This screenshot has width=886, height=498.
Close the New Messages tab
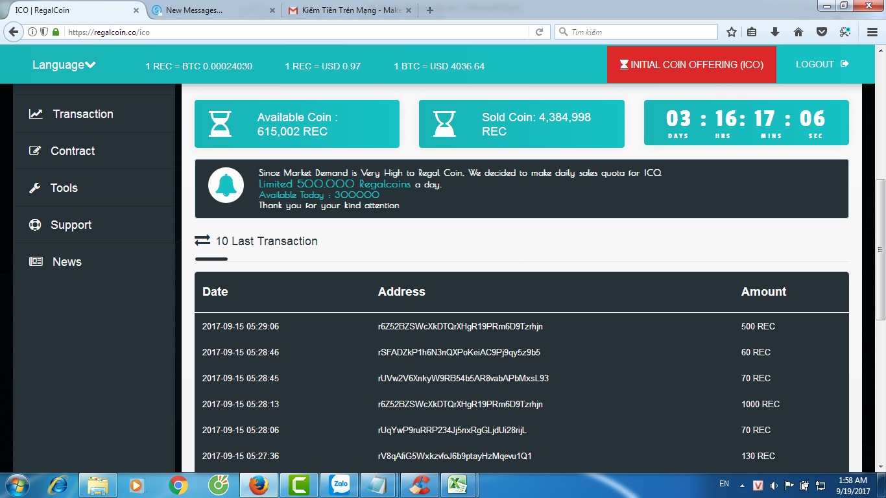click(271, 10)
